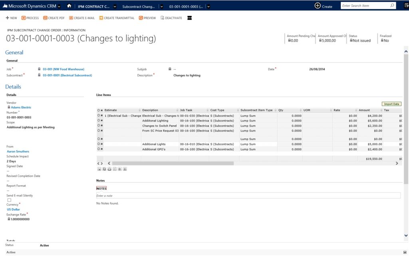Click the search magnifier icon

coord(392,6)
